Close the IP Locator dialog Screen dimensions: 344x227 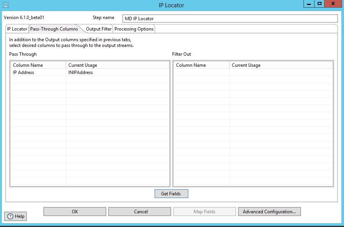click(333, 4)
